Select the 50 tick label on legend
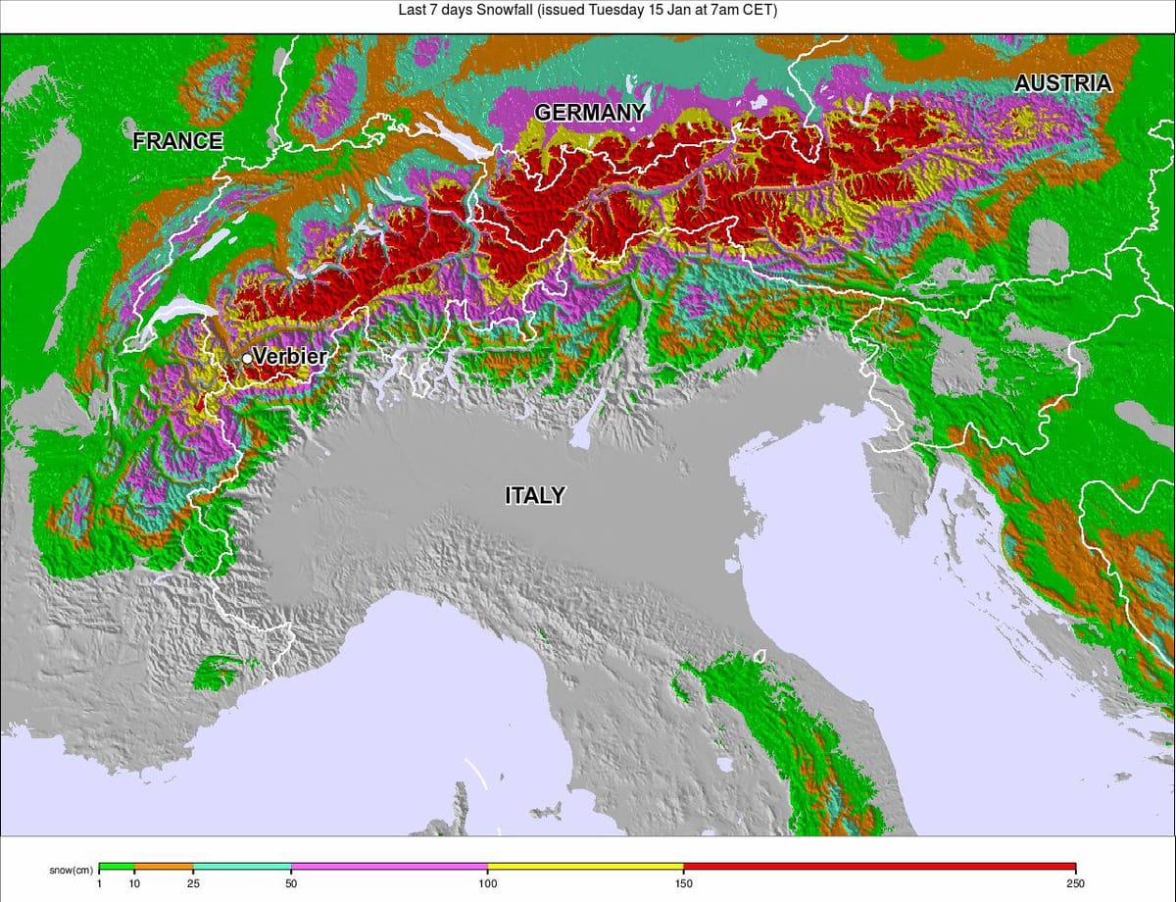 click(x=291, y=884)
